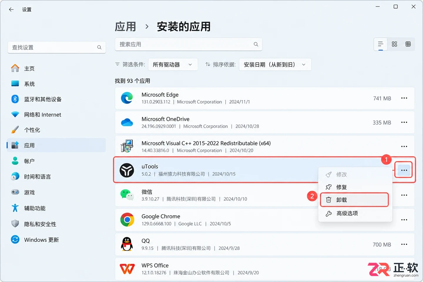Click the Microsoft OneDrive app name
Screen dimensions: 423x282
pos(165,119)
